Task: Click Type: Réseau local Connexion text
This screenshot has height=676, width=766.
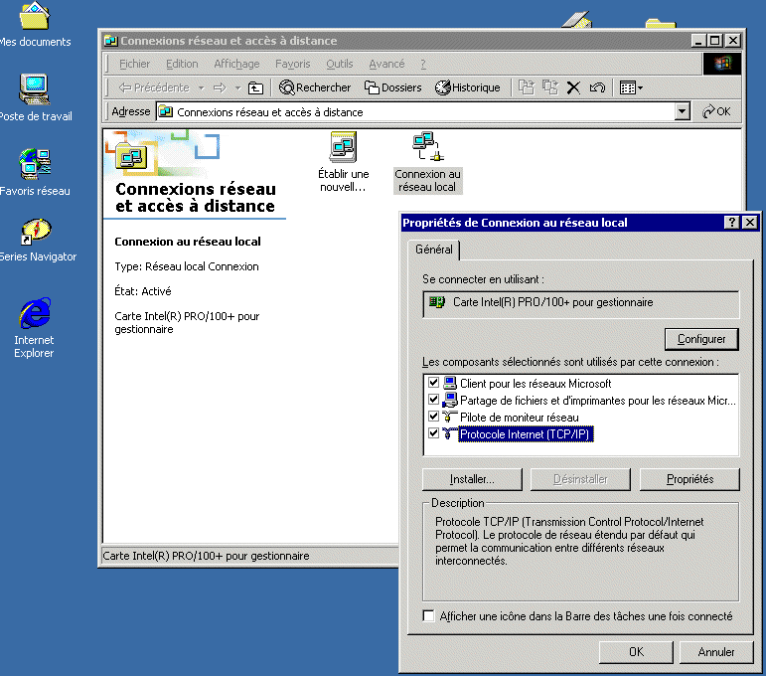Action: pos(187,266)
